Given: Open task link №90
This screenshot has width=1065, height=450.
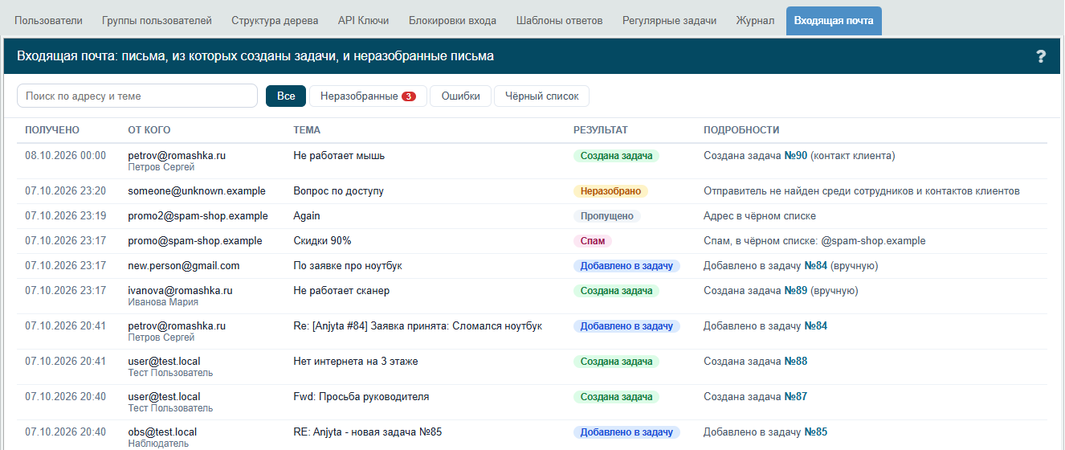Looking at the screenshot, I should (x=795, y=155).
